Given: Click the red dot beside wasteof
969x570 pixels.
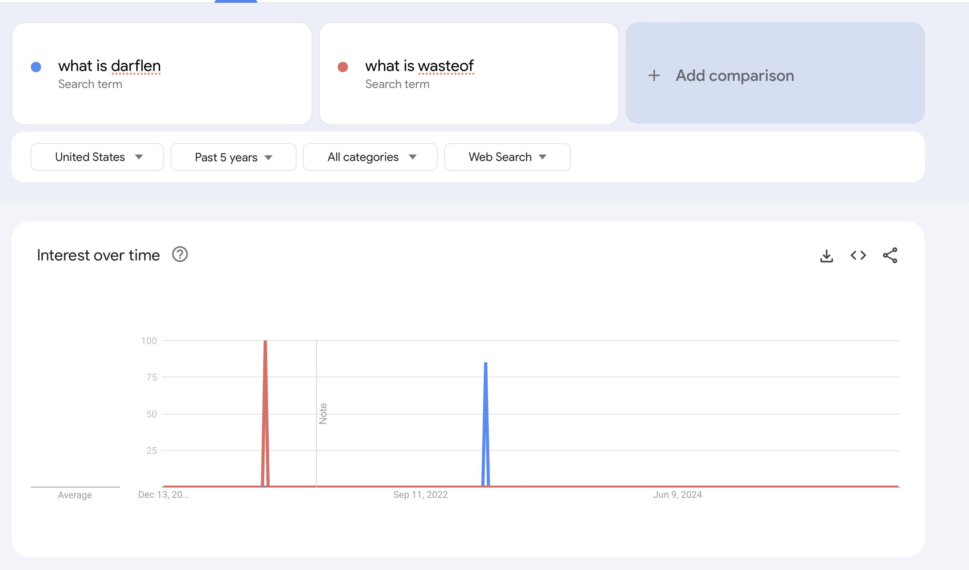Looking at the screenshot, I should coord(343,67).
